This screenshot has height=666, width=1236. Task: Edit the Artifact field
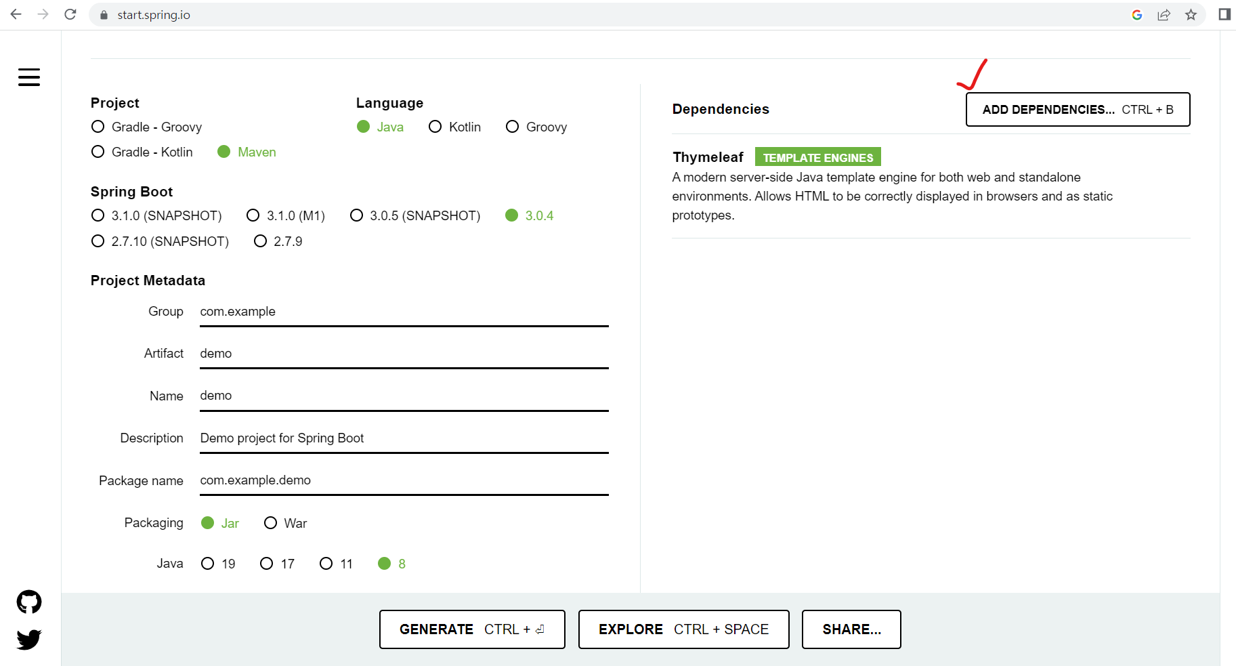[404, 354]
